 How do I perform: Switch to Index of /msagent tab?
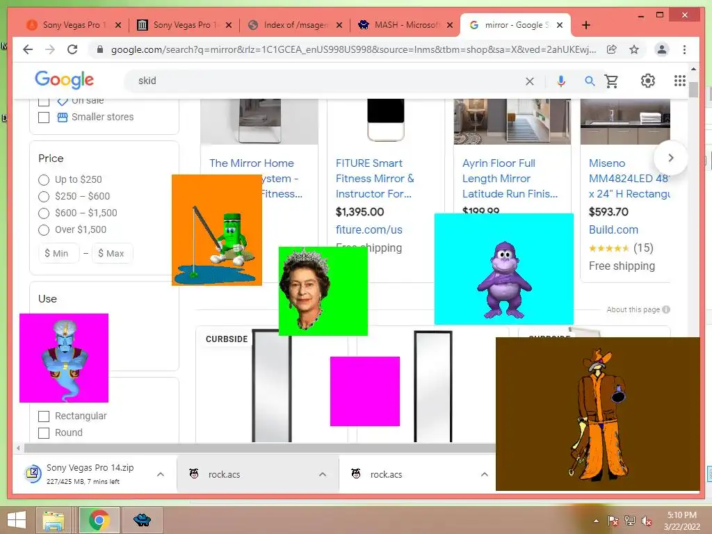294,25
